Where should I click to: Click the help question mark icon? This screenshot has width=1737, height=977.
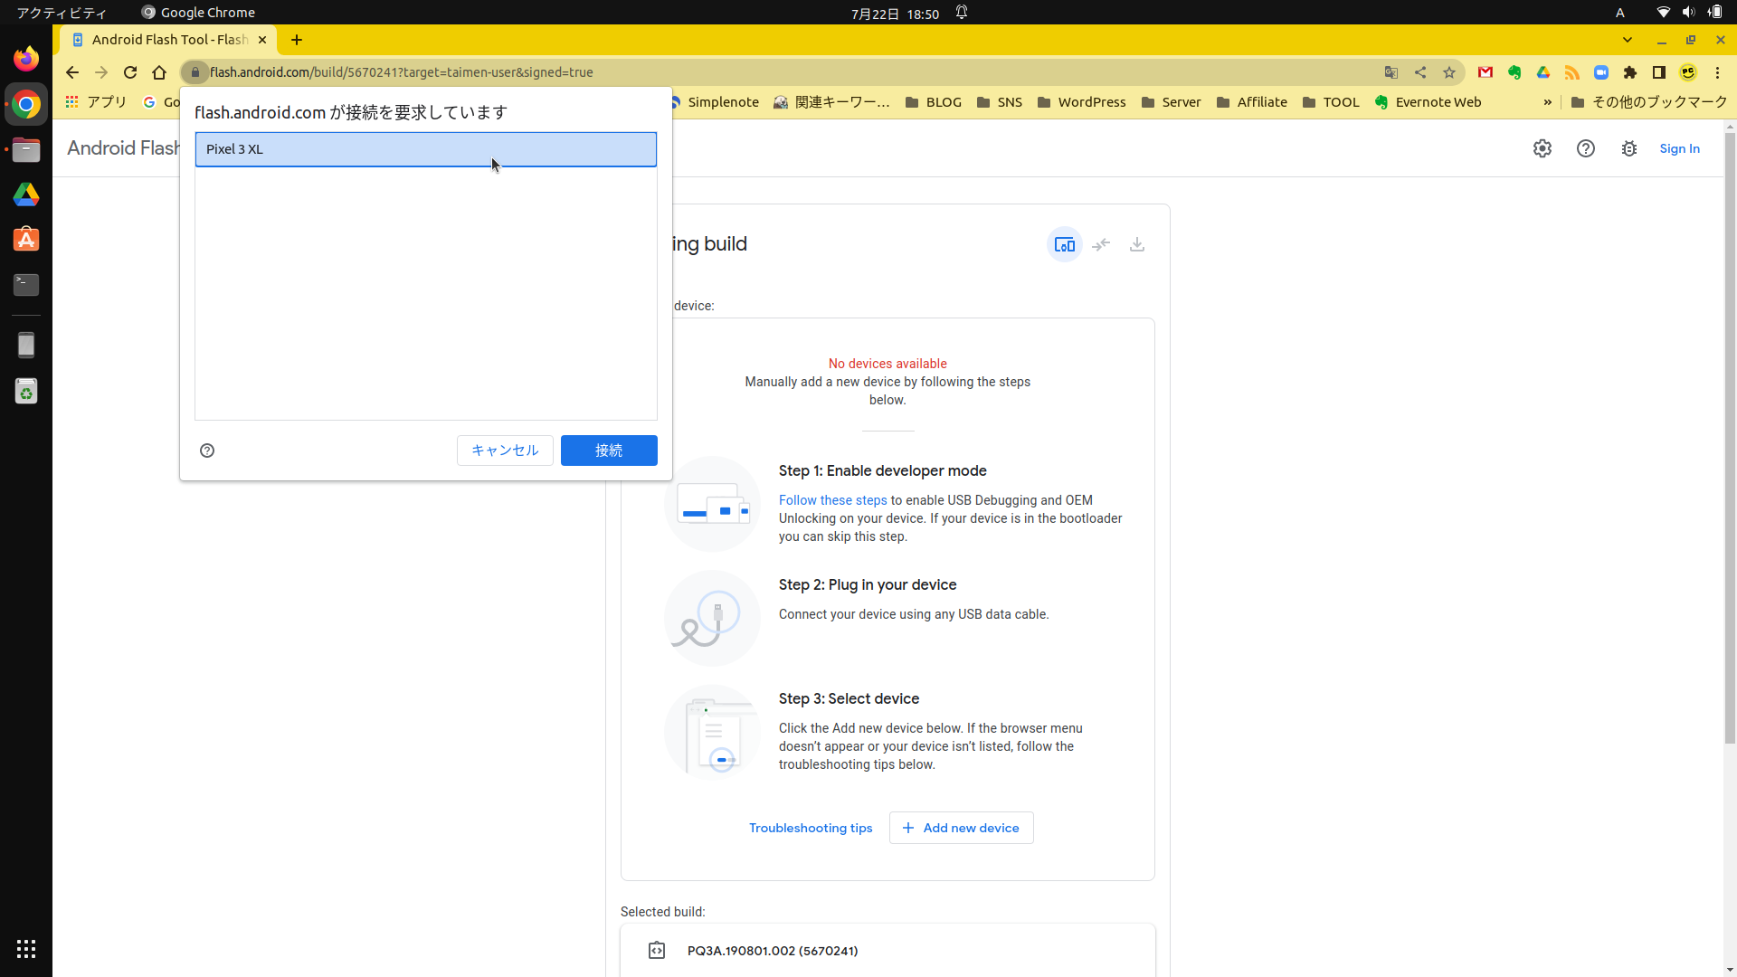(x=1586, y=149)
